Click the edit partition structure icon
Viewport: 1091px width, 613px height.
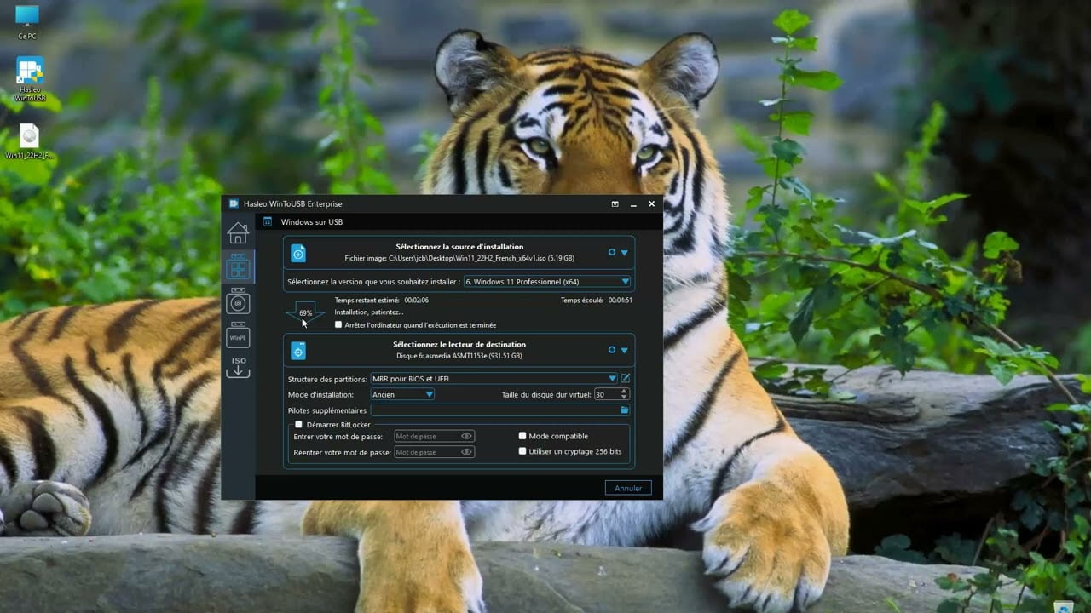626,378
